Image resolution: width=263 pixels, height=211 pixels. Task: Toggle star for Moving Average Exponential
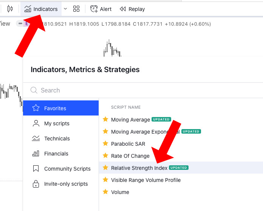pyautogui.click(x=105, y=131)
